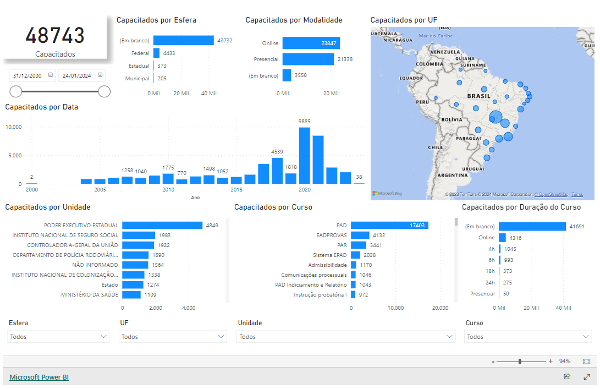Viewport: 600px width, 389px height.
Task: Open the Microsoft Power BI link
Action: pos(39,377)
